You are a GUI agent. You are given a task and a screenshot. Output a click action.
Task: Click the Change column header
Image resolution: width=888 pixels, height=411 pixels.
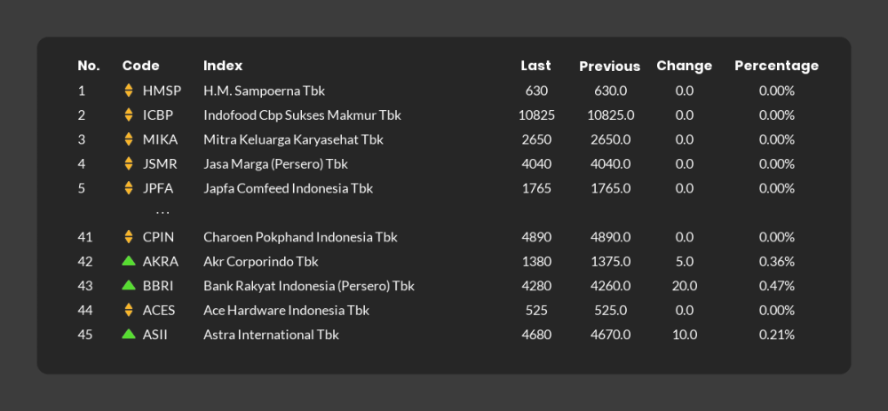coord(684,66)
